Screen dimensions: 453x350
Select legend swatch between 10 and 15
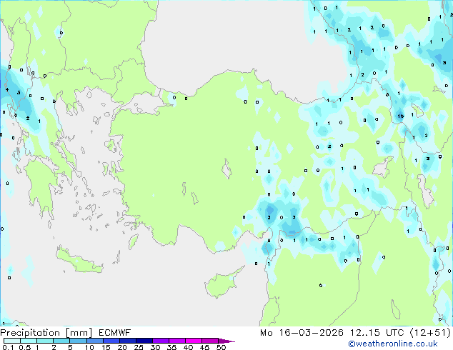(x=95, y=341)
